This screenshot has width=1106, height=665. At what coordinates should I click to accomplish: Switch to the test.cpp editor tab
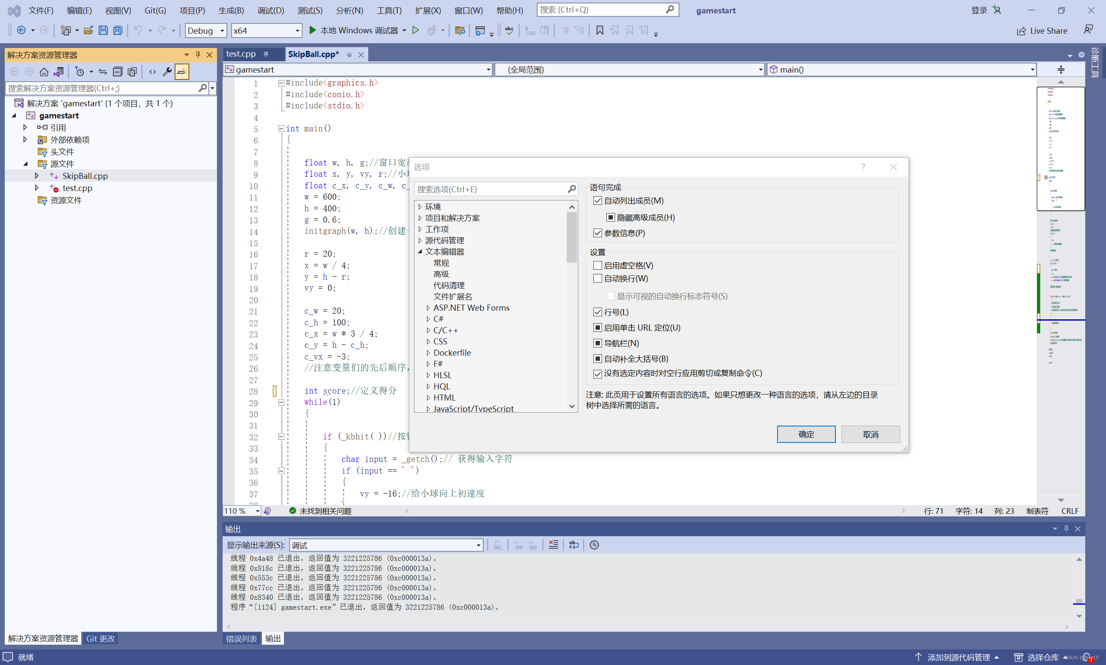pyautogui.click(x=241, y=54)
